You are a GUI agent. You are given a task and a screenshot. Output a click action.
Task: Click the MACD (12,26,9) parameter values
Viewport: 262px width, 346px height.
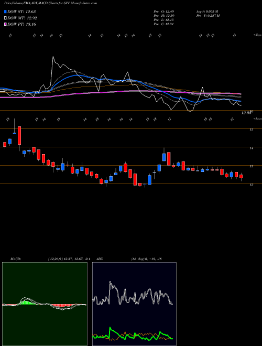pos(69,259)
